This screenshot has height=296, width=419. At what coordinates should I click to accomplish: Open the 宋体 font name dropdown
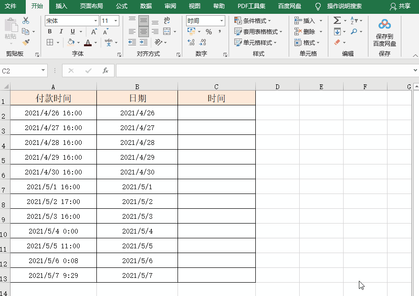95,21
